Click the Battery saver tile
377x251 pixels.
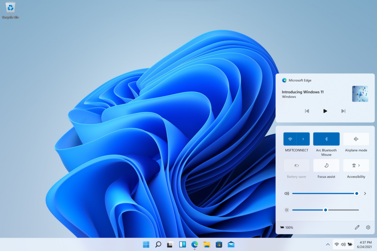pos(296,165)
